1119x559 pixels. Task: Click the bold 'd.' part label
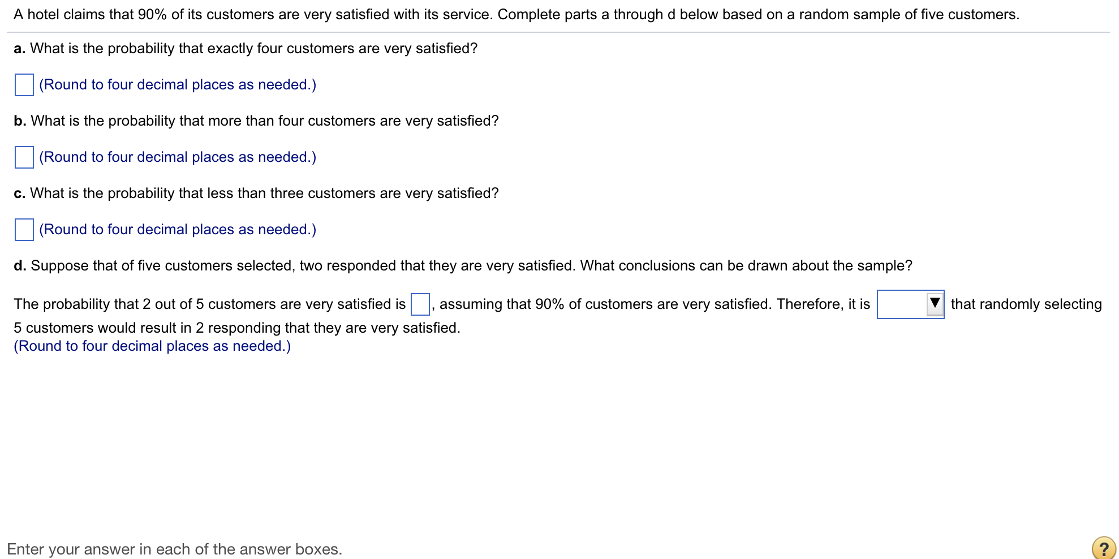20,266
